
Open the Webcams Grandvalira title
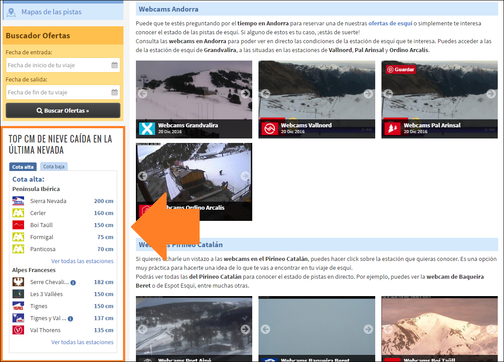[x=188, y=125]
